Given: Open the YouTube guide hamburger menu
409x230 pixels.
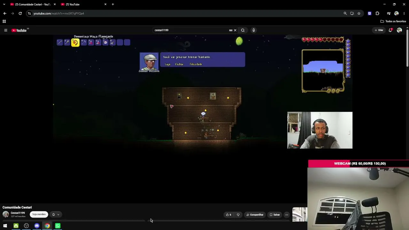Looking at the screenshot, I should pos(5,30).
